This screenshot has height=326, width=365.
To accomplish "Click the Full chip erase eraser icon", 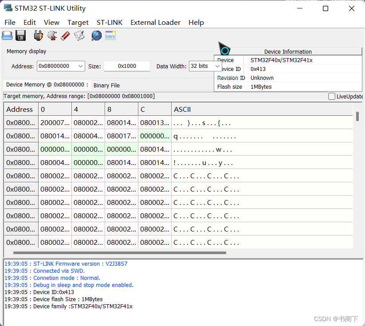I will point(65,36).
